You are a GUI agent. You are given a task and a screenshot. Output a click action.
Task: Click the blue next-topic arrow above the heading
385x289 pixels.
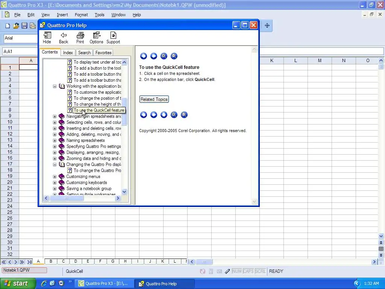(154, 56)
